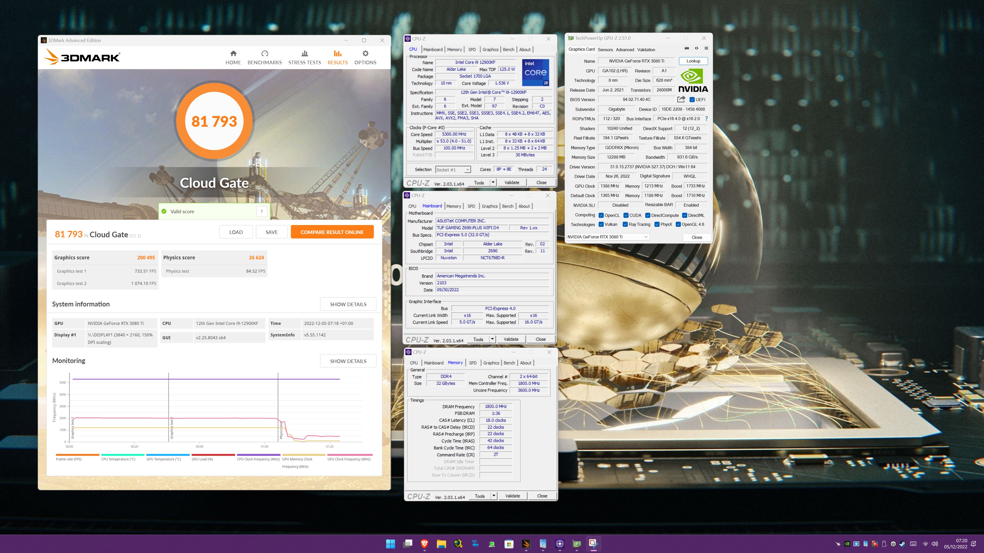The height and width of the screenshot is (553, 984).
Task: Click the SAVE button in 3DMark
Action: pyautogui.click(x=272, y=232)
